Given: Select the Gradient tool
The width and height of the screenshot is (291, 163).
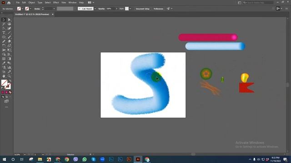Looking at the screenshot, I should (9, 59).
